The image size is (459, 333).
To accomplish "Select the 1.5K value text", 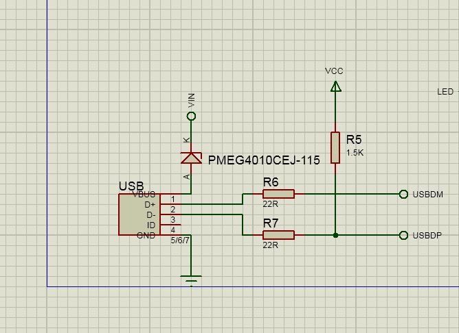I will 355,152.
